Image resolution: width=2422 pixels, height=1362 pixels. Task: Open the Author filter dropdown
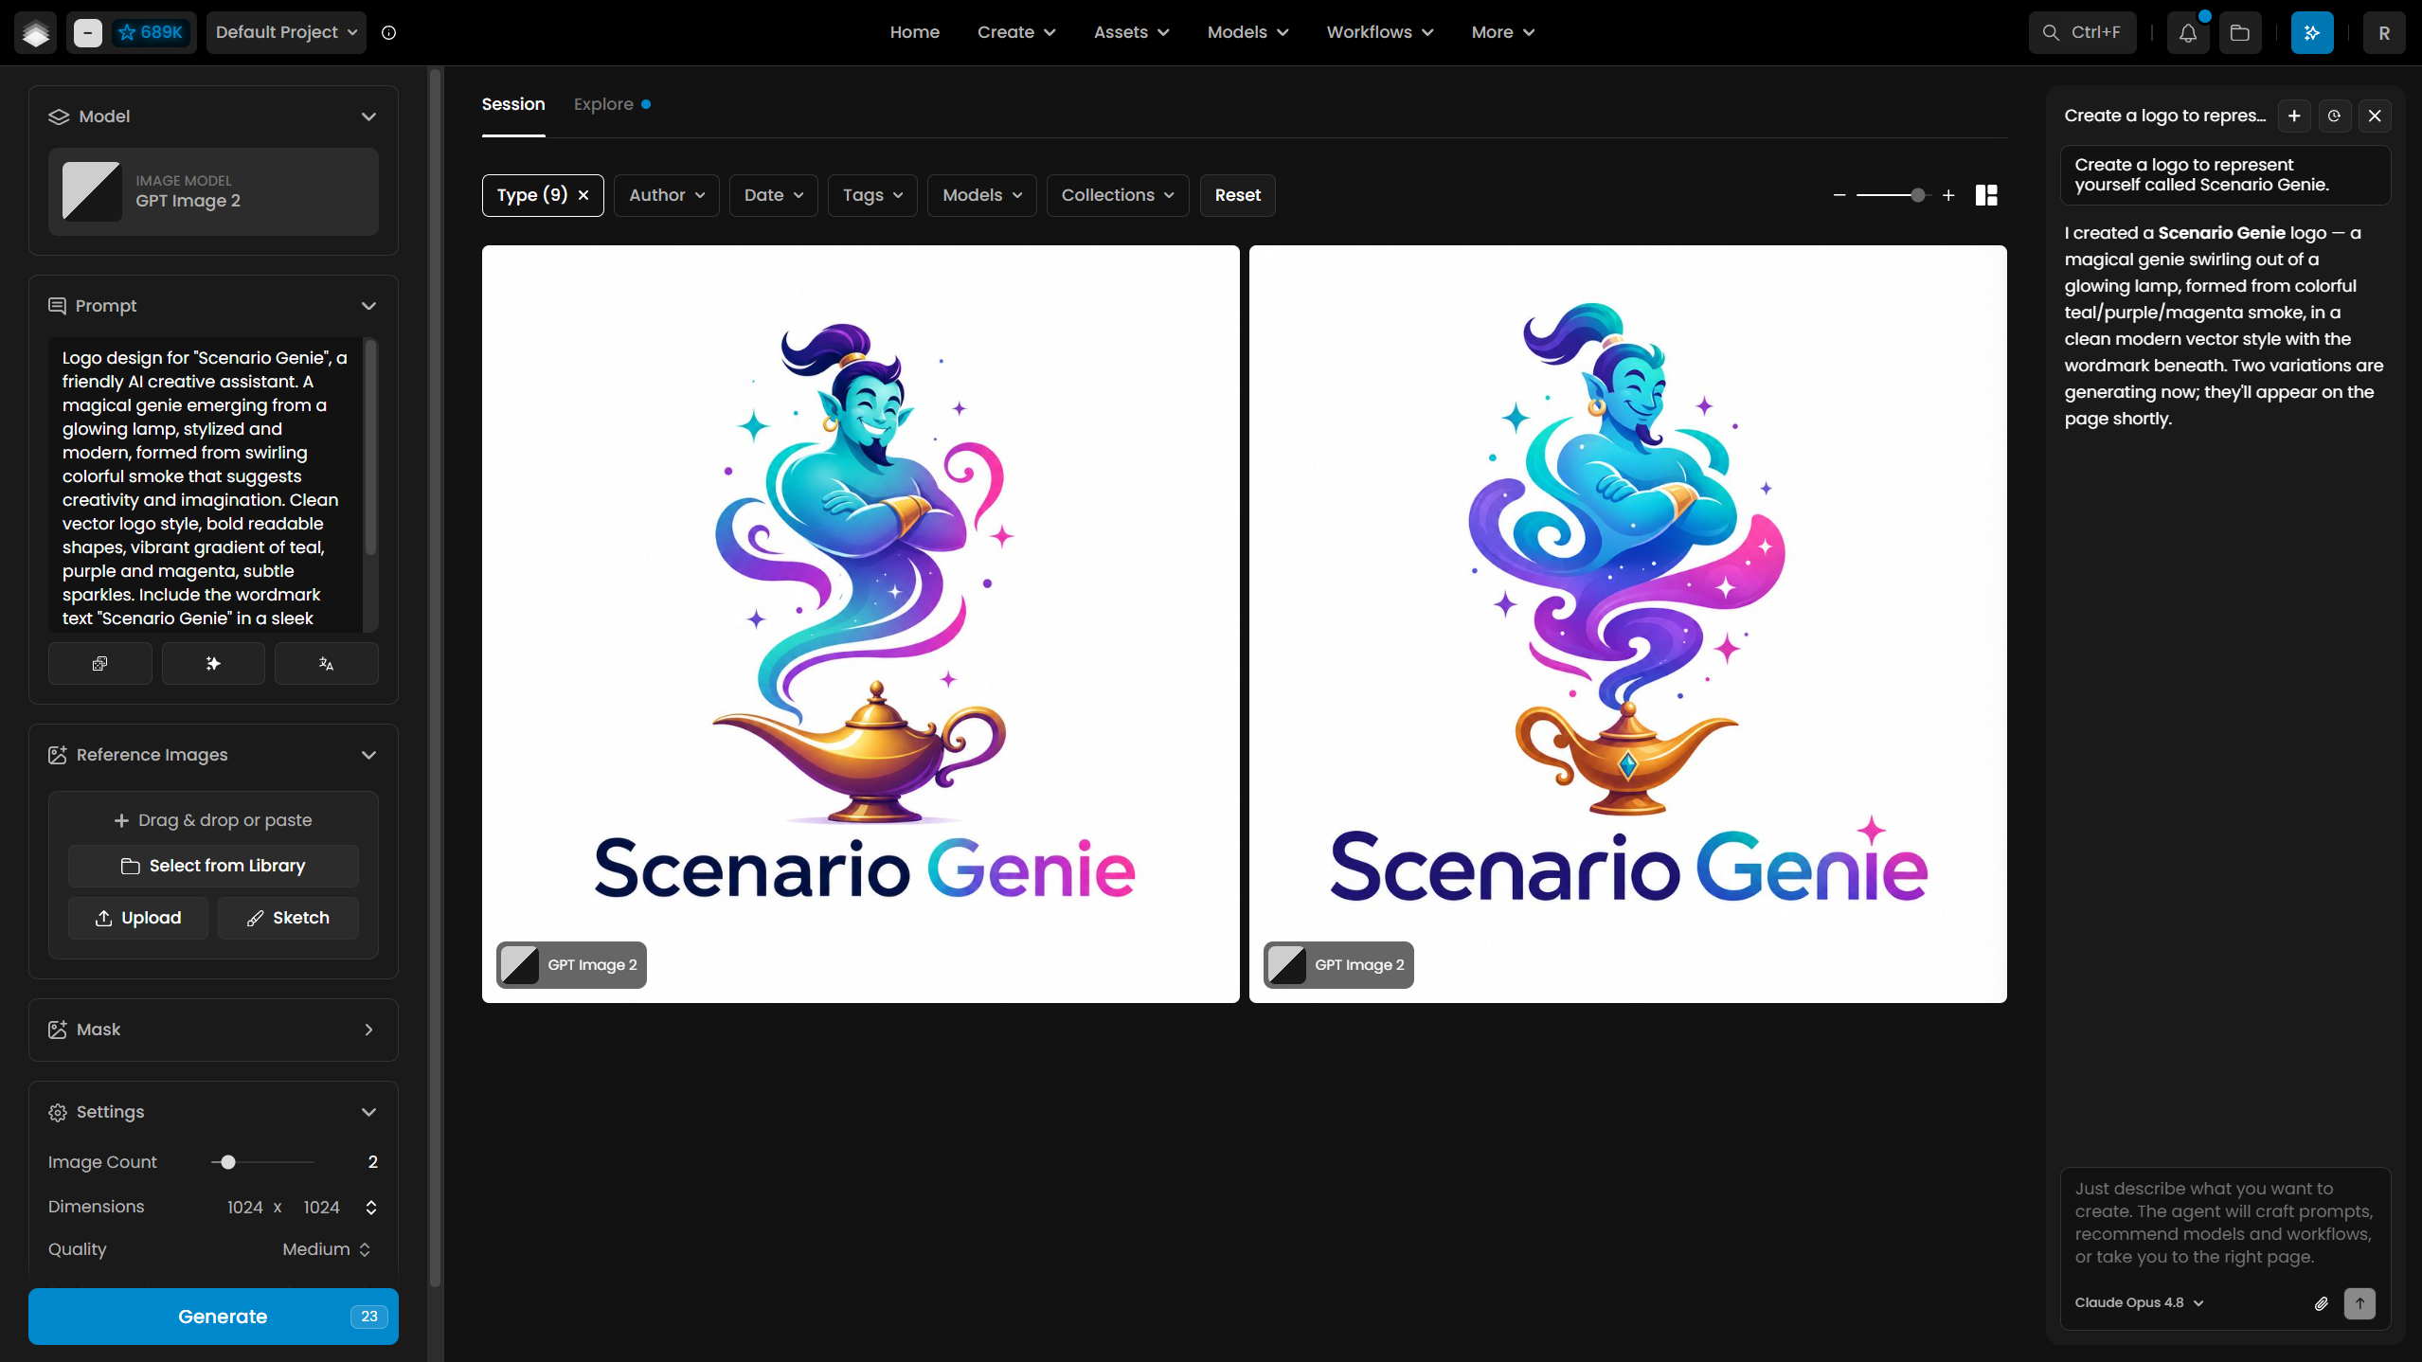click(667, 195)
